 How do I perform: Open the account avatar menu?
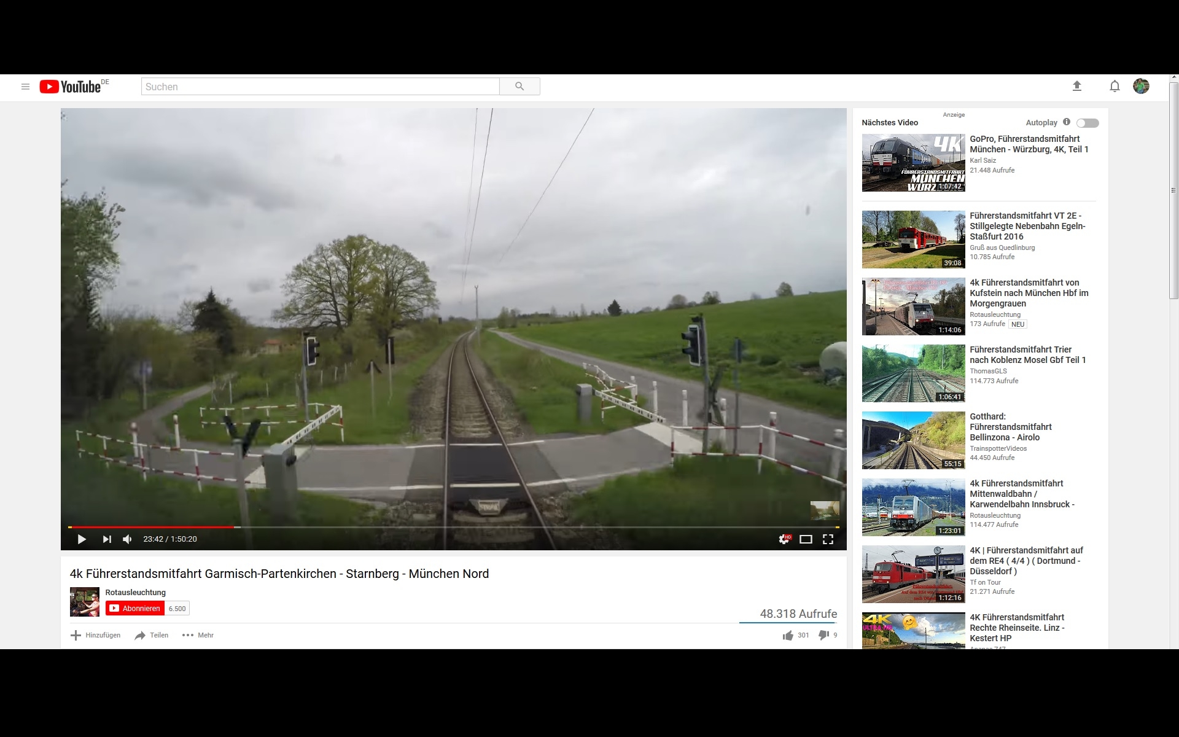coord(1141,87)
